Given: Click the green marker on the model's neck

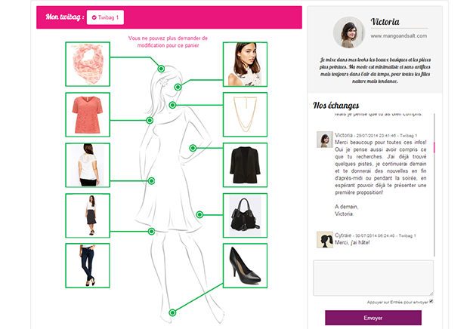Looking at the screenshot, I should (172, 105).
